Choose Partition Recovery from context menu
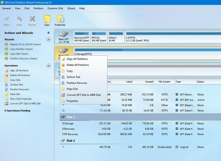Viewport: 221px width, 161px height. pyautogui.click(x=84, y=83)
